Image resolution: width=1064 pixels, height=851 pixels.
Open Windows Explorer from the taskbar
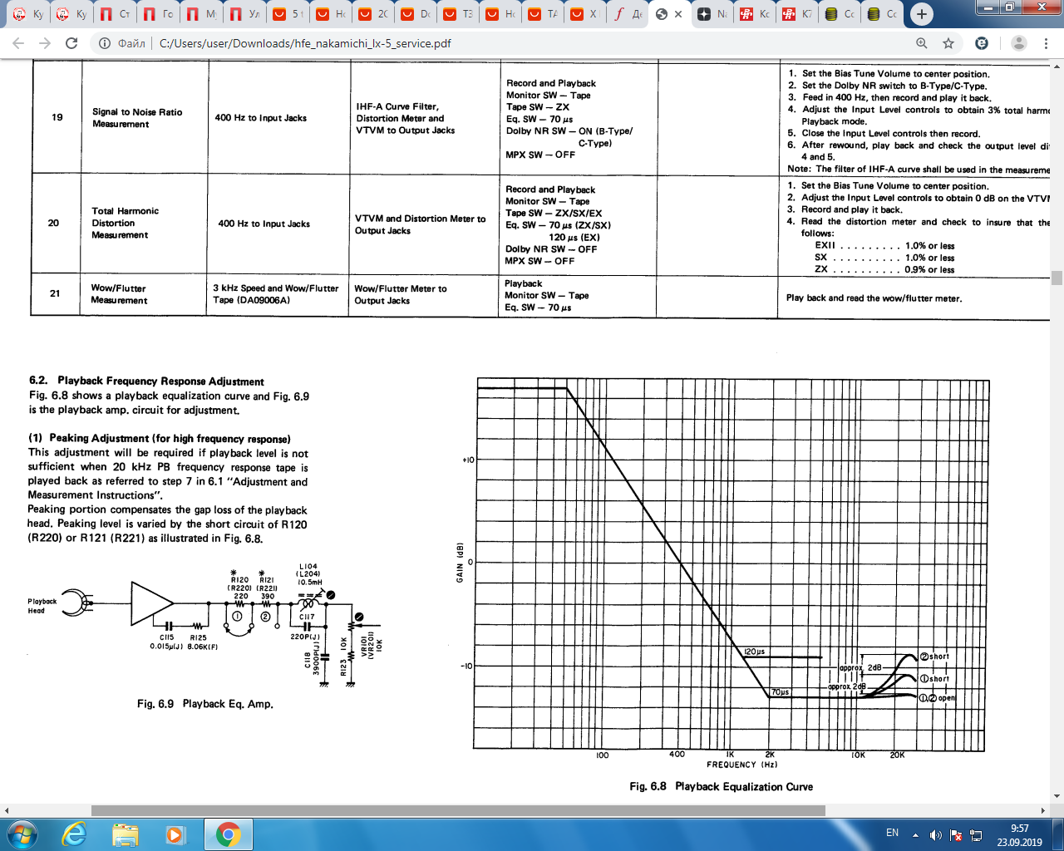125,834
